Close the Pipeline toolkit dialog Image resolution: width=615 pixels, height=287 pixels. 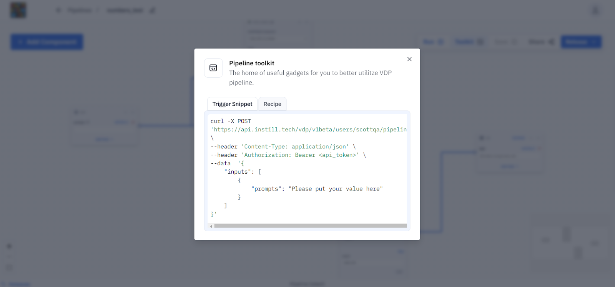[x=409, y=59]
